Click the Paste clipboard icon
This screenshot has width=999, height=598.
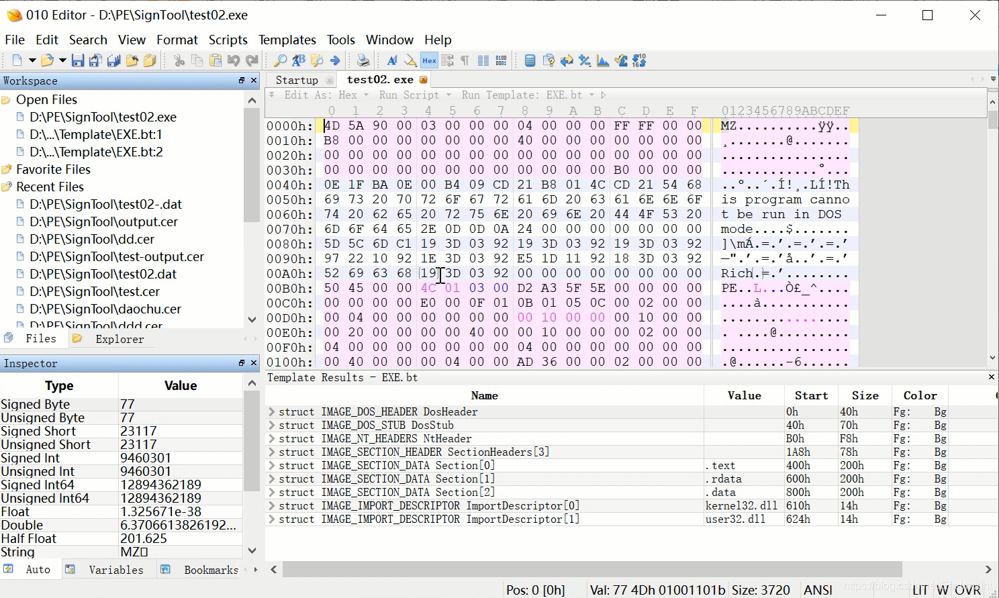tap(216, 60)
